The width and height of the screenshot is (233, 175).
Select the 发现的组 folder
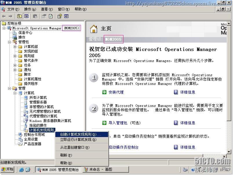point(31,51)
